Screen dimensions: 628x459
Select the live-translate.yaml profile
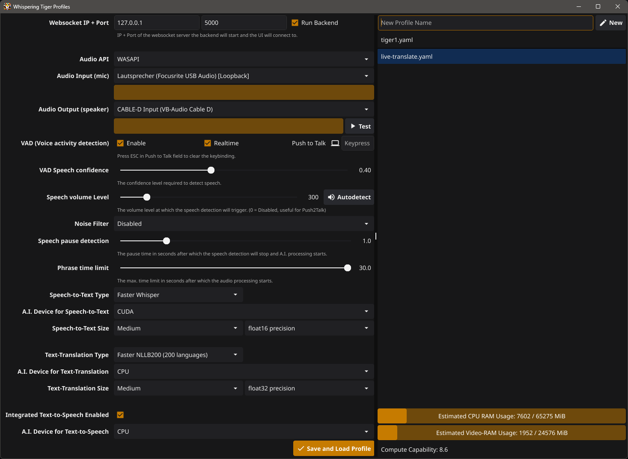point(501,57)
